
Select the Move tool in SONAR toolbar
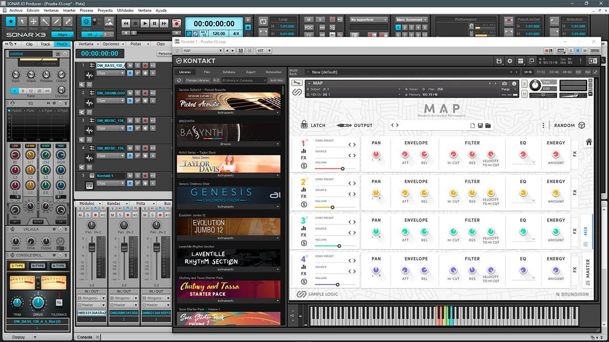[x=33, y=22]
